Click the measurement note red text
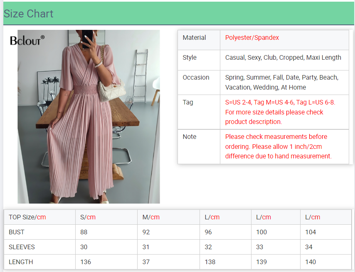355x272 pixels. [278, 146]
